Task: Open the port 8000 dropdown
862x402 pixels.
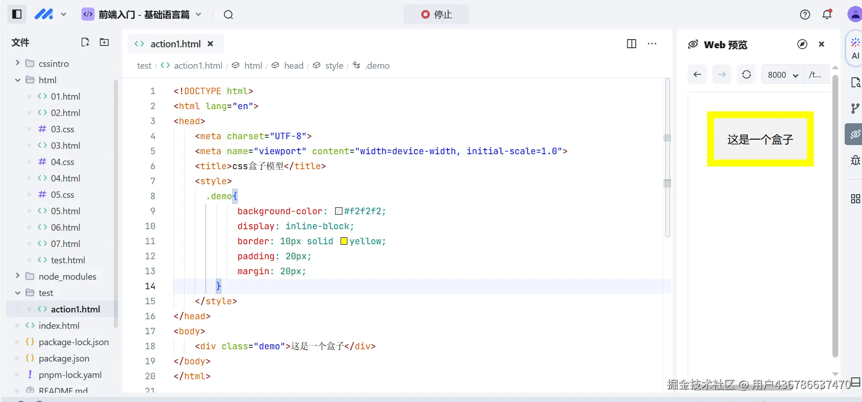Action: click(x=783, y=75)
